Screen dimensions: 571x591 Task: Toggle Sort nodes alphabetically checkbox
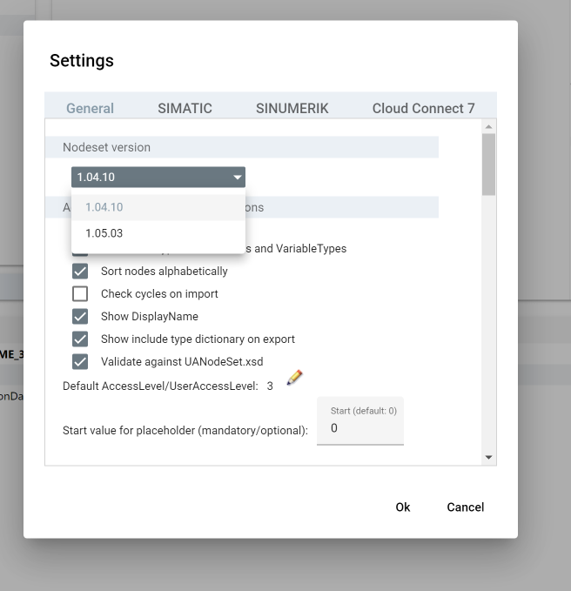click(80, 272)
